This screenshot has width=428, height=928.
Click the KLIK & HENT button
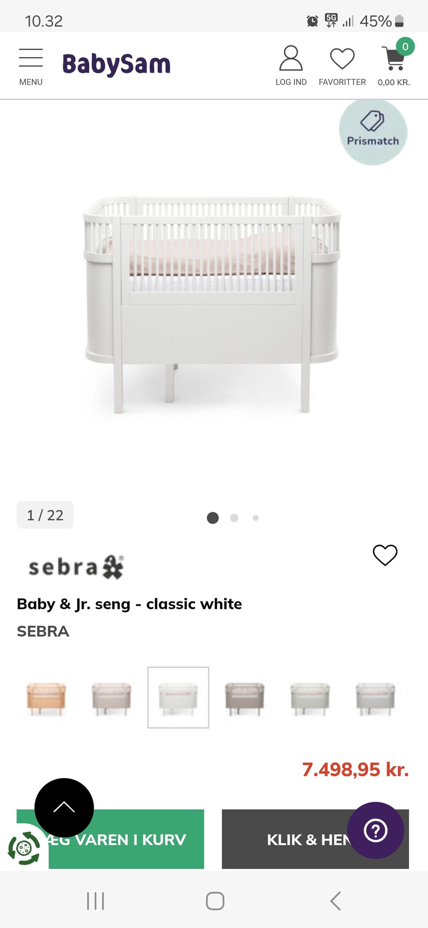tap(315, 839)
